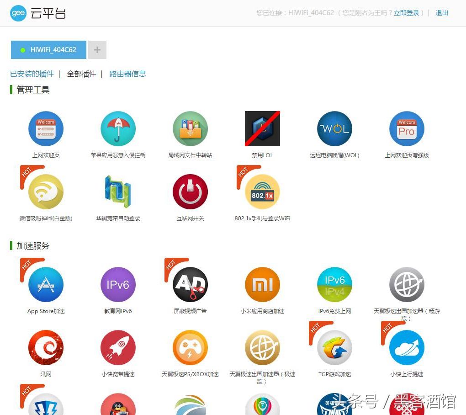Image resolution: width=466 pixels, height=415 pixels.
Task: Open the 小米应用商店加速 icon
Action: click(262, 284)
